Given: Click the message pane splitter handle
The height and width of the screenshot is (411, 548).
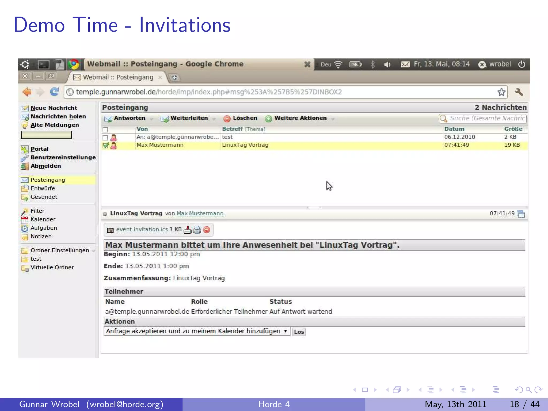Looking at the screenshot, I should point(314,207).
